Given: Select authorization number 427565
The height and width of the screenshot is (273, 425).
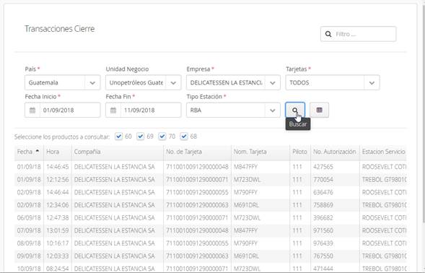Looking at the screenshot, I should pyautogui.click(x=323, y=167).
